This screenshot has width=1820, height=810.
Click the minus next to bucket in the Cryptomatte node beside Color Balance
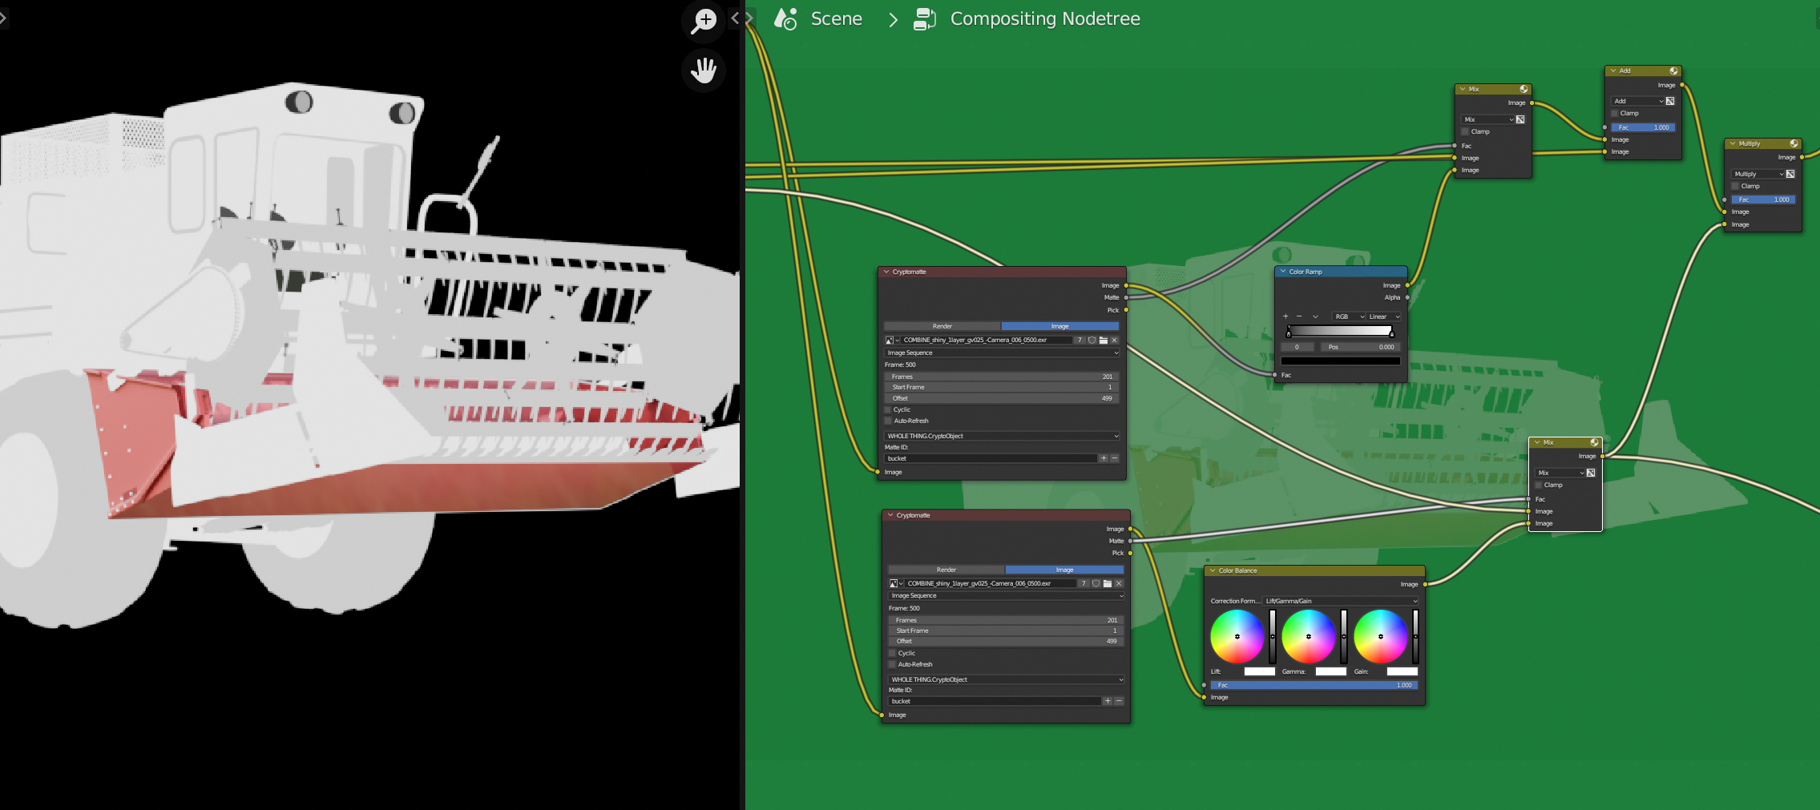coord(1119,701)
